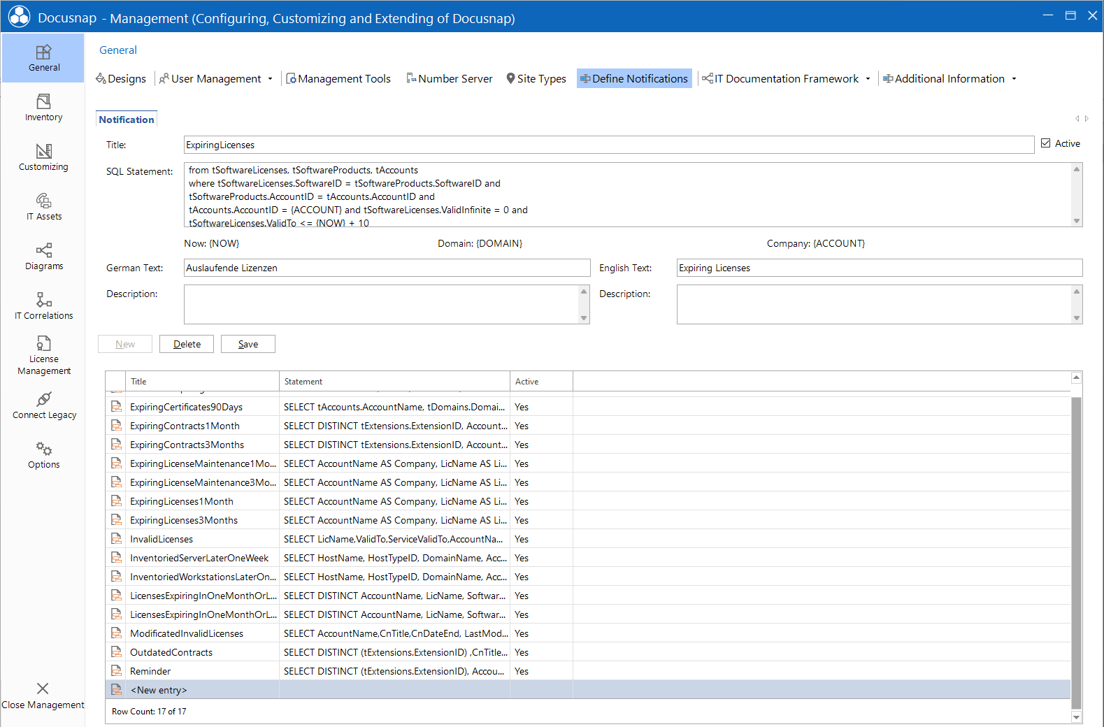Click the icon beside OutdatedContracts row
Image resolution: width=1104 pixels, height=727 pixels.
click(116, 652)
